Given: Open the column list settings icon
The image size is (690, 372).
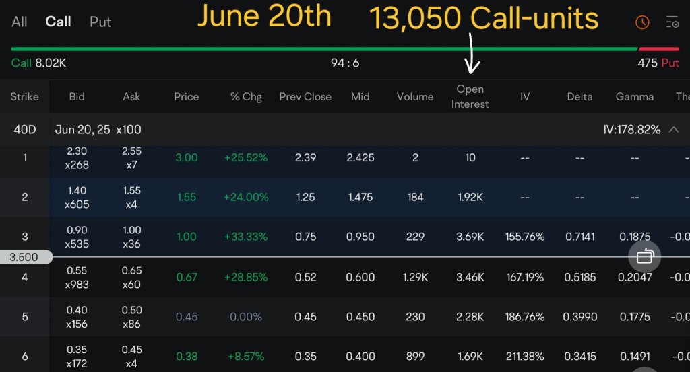Looking at the screenshot, I should point(672,22).
